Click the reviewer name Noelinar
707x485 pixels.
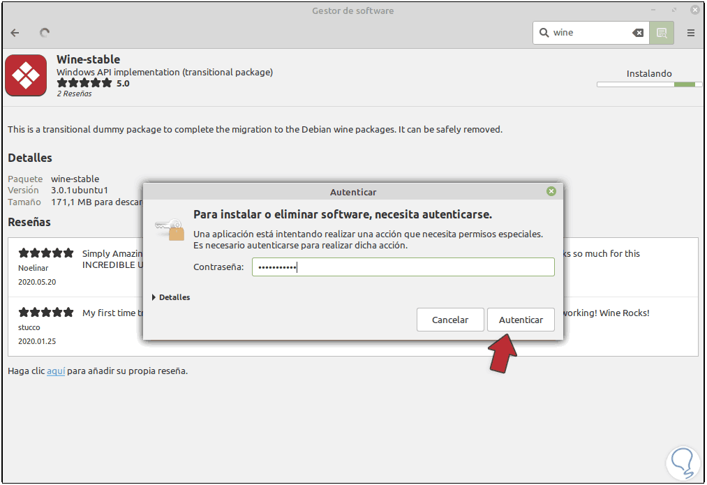[33, 268]
